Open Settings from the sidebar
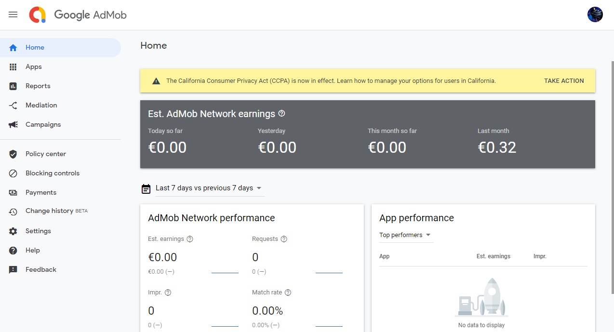The image size is (614, 332). pos(60,231)
